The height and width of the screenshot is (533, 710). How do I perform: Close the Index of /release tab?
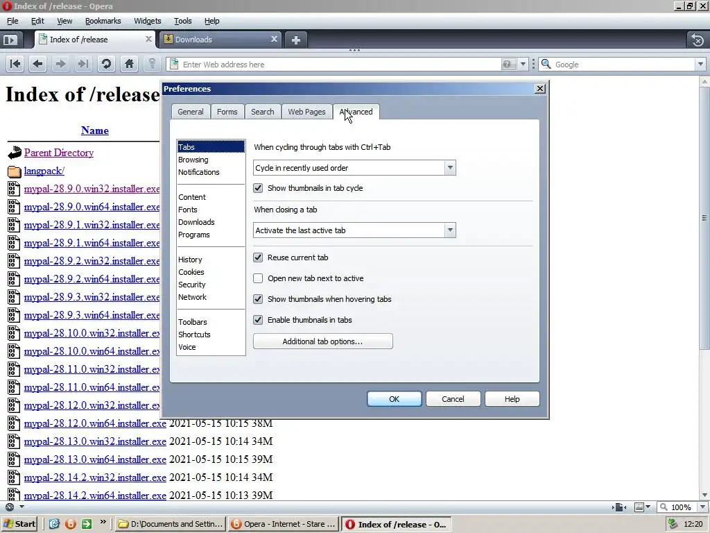[x=148, y=40]
